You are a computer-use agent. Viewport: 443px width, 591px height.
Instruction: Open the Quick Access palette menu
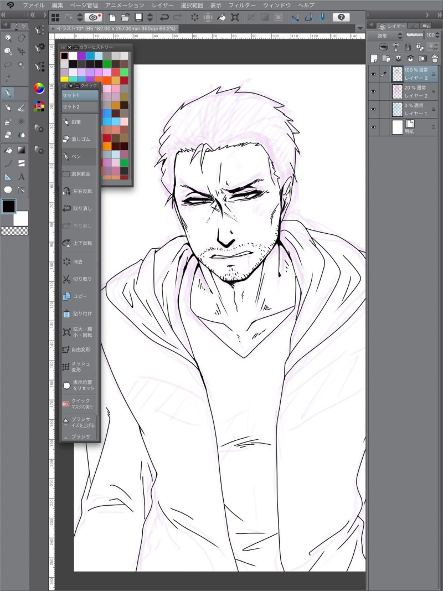(64, 86)
